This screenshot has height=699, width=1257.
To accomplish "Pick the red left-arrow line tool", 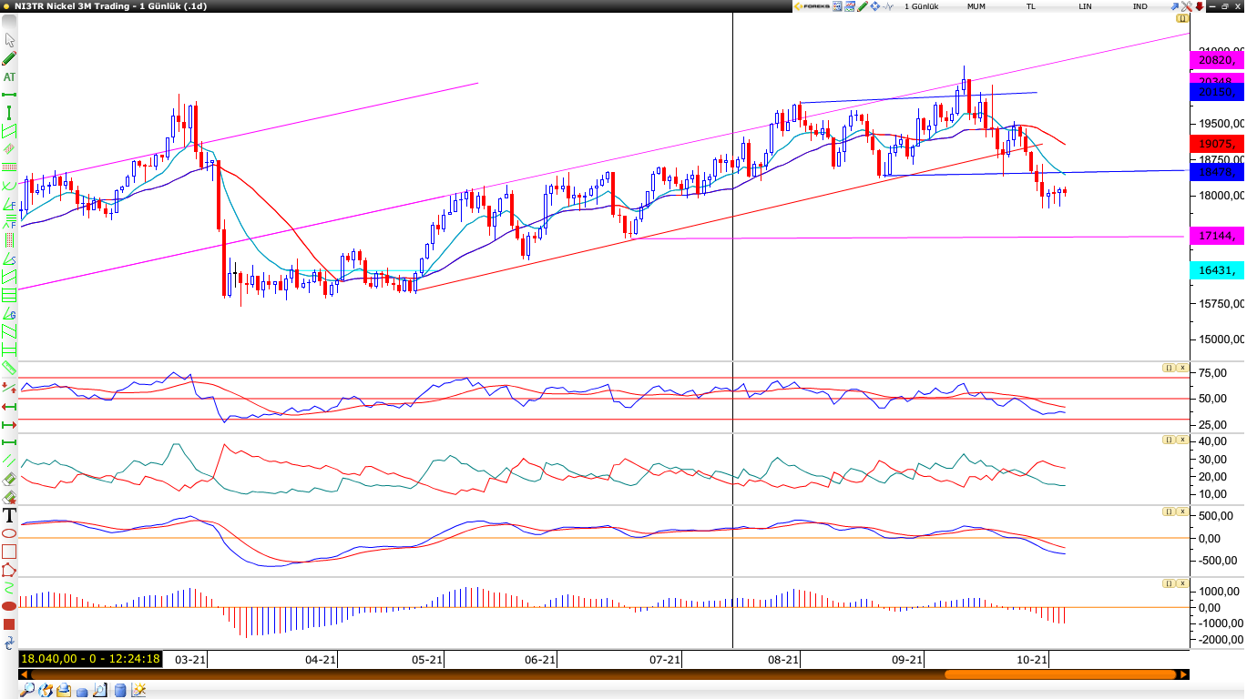I will (9, 407).
